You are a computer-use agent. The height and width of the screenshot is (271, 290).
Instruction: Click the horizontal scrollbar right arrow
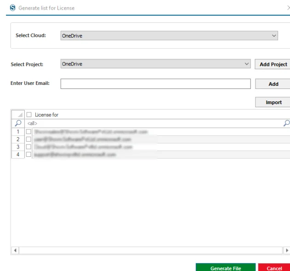pyautogui.click(x=287, y=250)
